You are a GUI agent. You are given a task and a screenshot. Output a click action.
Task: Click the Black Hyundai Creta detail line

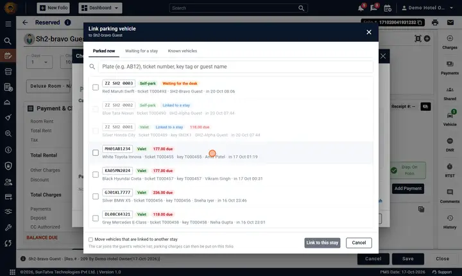182,178
